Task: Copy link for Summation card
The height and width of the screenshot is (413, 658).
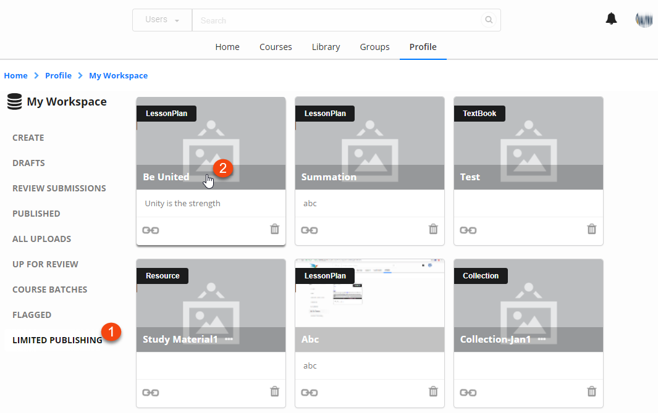Action: click(310, 230)
